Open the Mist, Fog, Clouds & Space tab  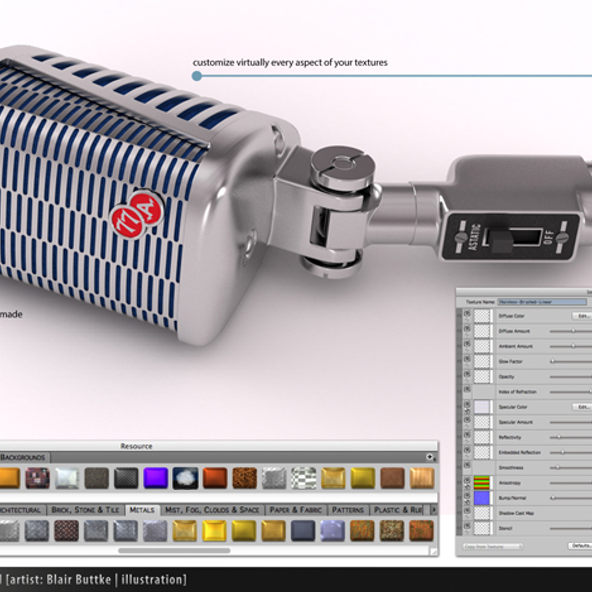point(212,510)
